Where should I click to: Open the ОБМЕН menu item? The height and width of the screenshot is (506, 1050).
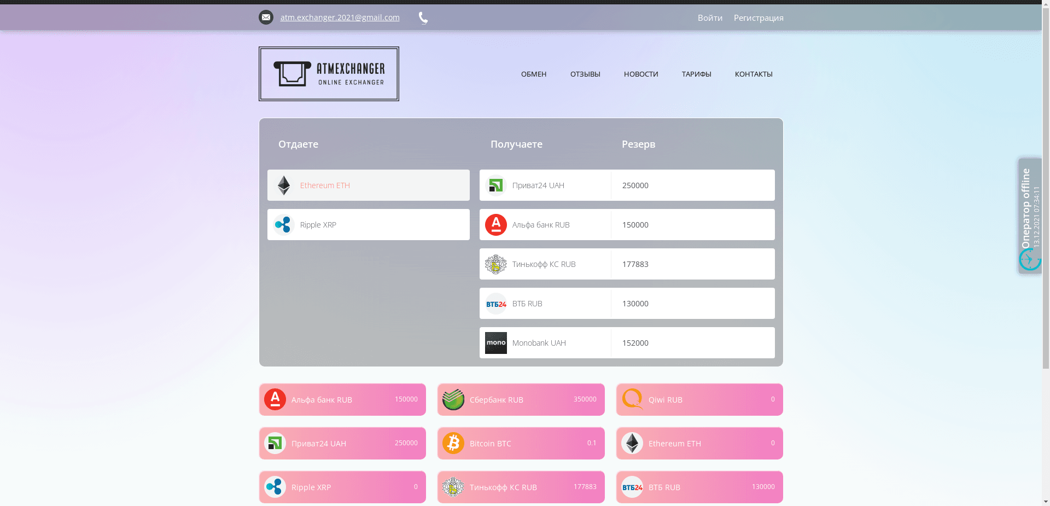coord(534,74)
